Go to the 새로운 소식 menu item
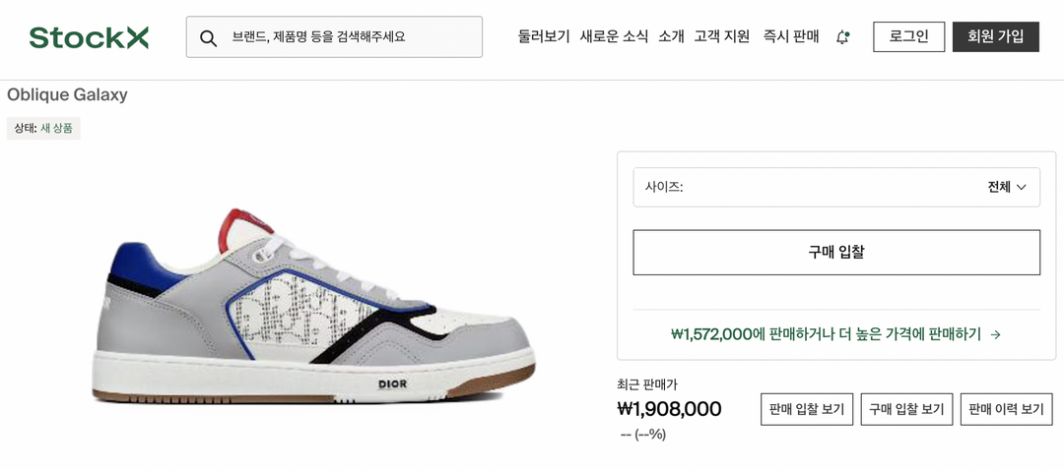Viewport: 1064px width, 470px height. click(614, 36)
